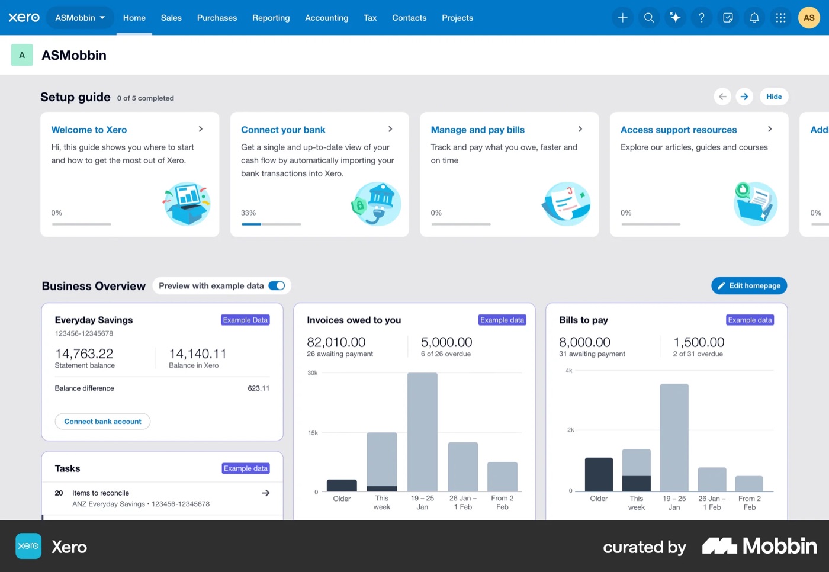The width and height of the screenshot is (829, 572).
Task: Open the tasks checklist icon in header
Action: click(x=728, y=18)
